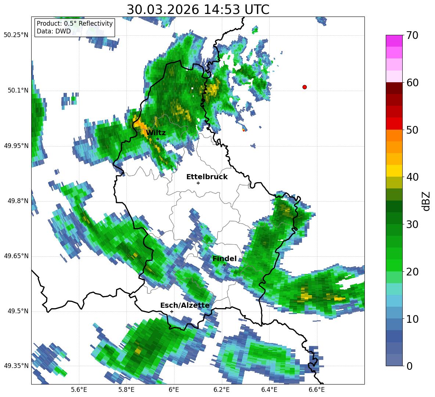
Task: Click the colorbar tick value 50
Action: click(x=412, y=130)
